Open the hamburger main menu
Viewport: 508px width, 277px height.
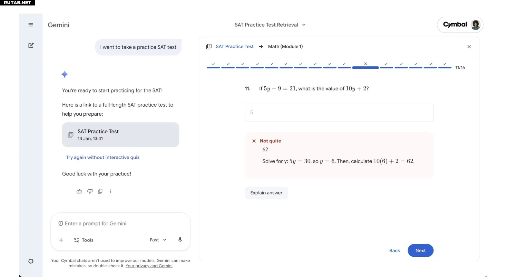tap(31, 25)
